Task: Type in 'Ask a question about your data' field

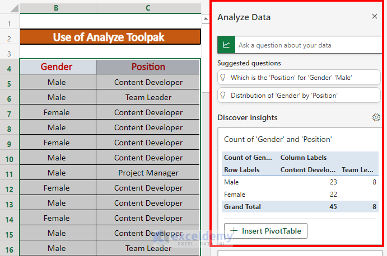Action: point(308,45)
